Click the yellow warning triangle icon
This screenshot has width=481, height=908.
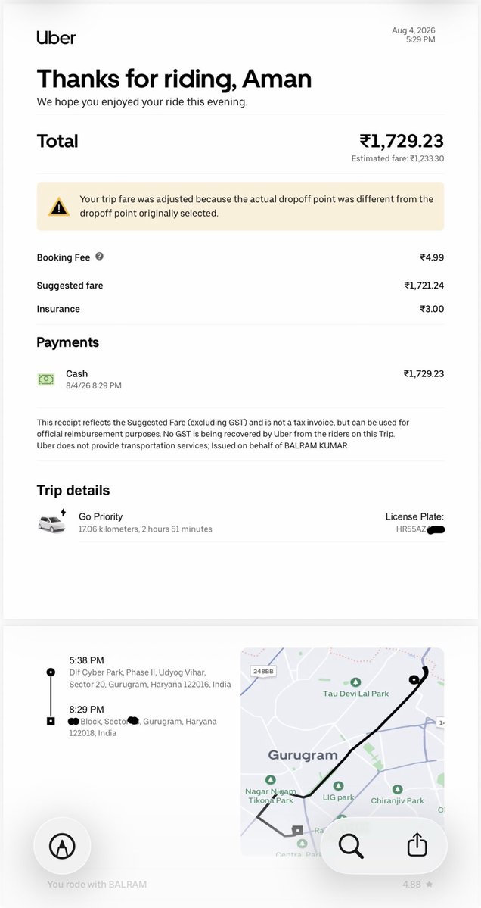[x=59, y=207]
